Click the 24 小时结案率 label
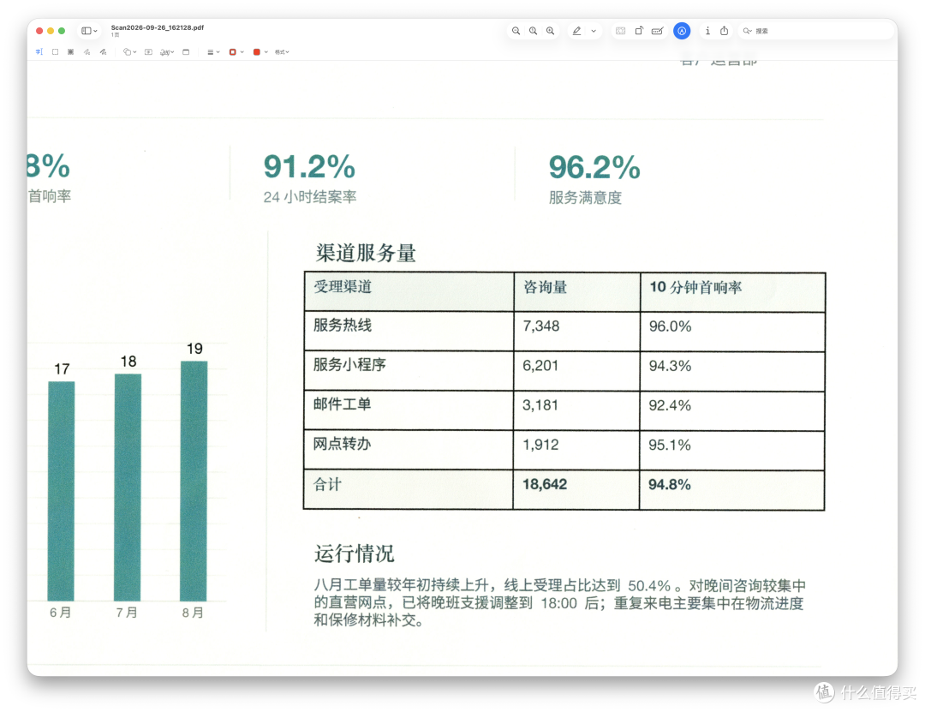Screen dimensions: 925x712 click(x=310, y=197)
